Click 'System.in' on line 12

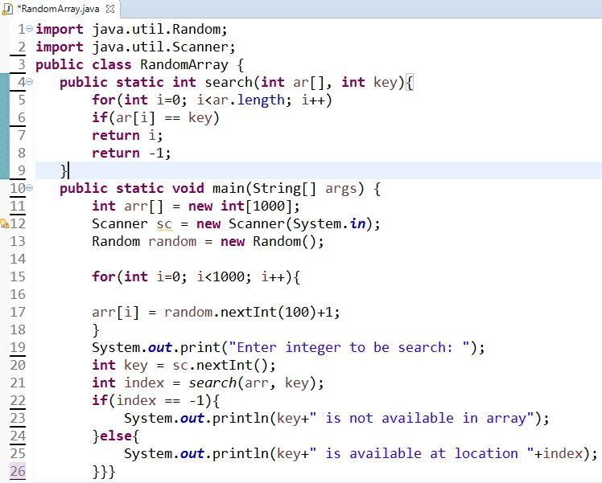tap(329, 223)
